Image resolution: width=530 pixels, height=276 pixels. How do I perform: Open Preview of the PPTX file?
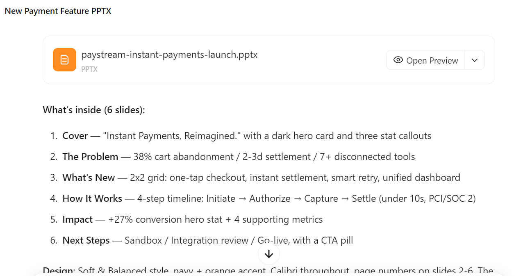425,60
